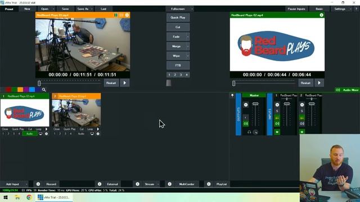Click the Master headphone volume knob
The height and width of the screenshot is (202, 360).
point(255,132)
